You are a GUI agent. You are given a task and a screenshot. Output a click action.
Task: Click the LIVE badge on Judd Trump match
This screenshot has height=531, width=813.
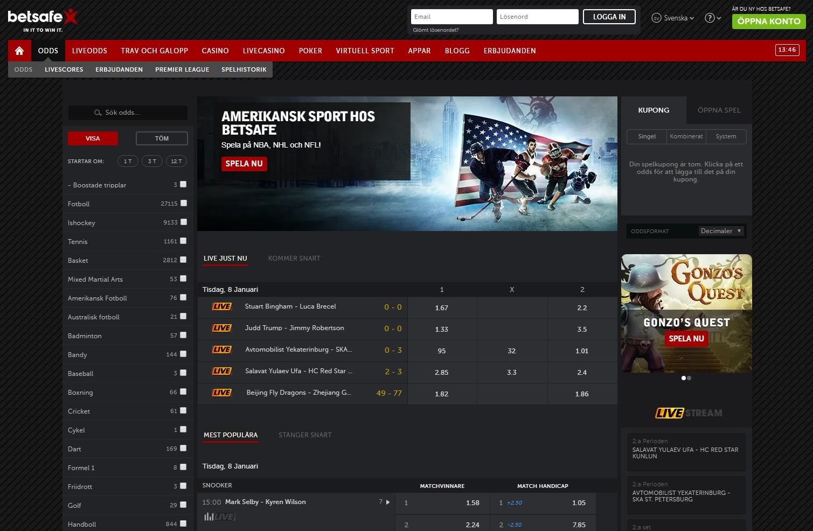tap(221, 328)
